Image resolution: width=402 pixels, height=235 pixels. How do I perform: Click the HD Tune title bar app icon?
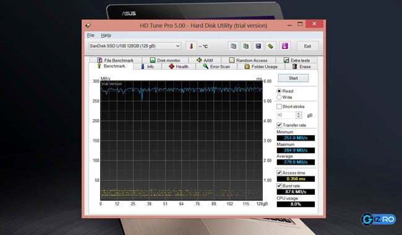[x=88, y=25]
